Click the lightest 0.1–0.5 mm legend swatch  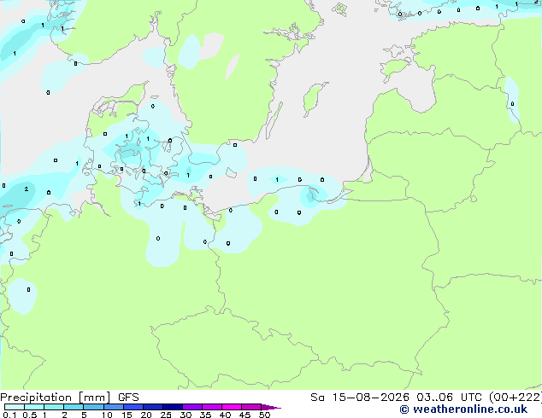(x=15, y=407)
